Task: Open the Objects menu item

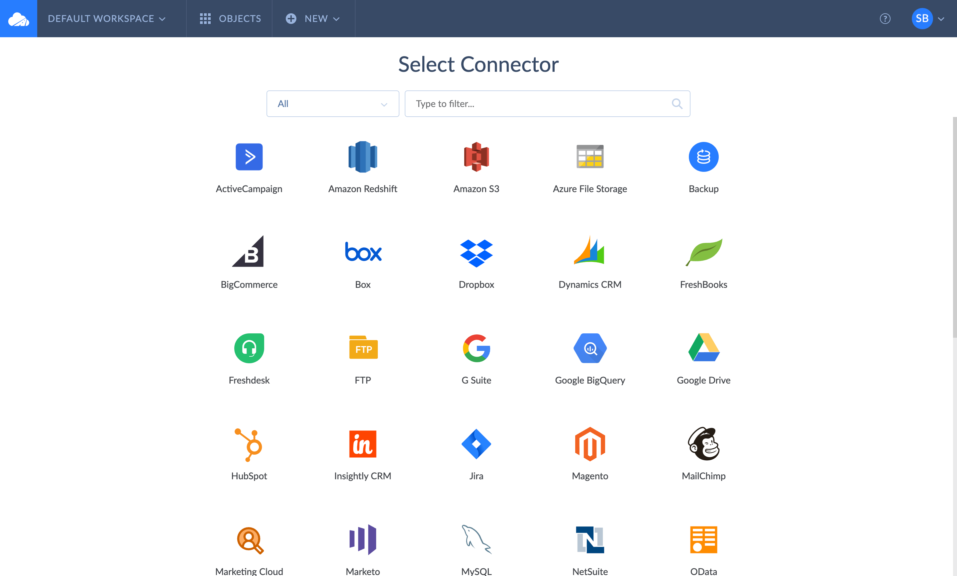Action: click(x=230, y=19)
